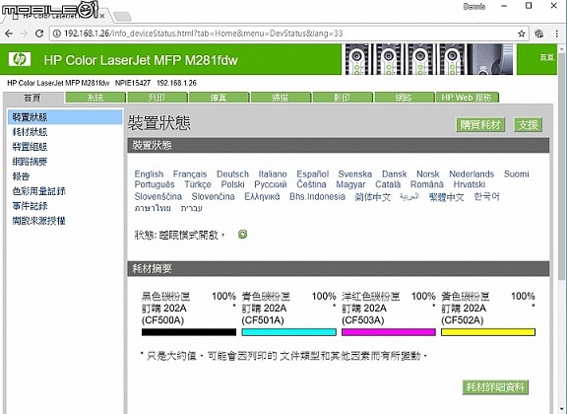Open a new browser tab

point(122,17)
